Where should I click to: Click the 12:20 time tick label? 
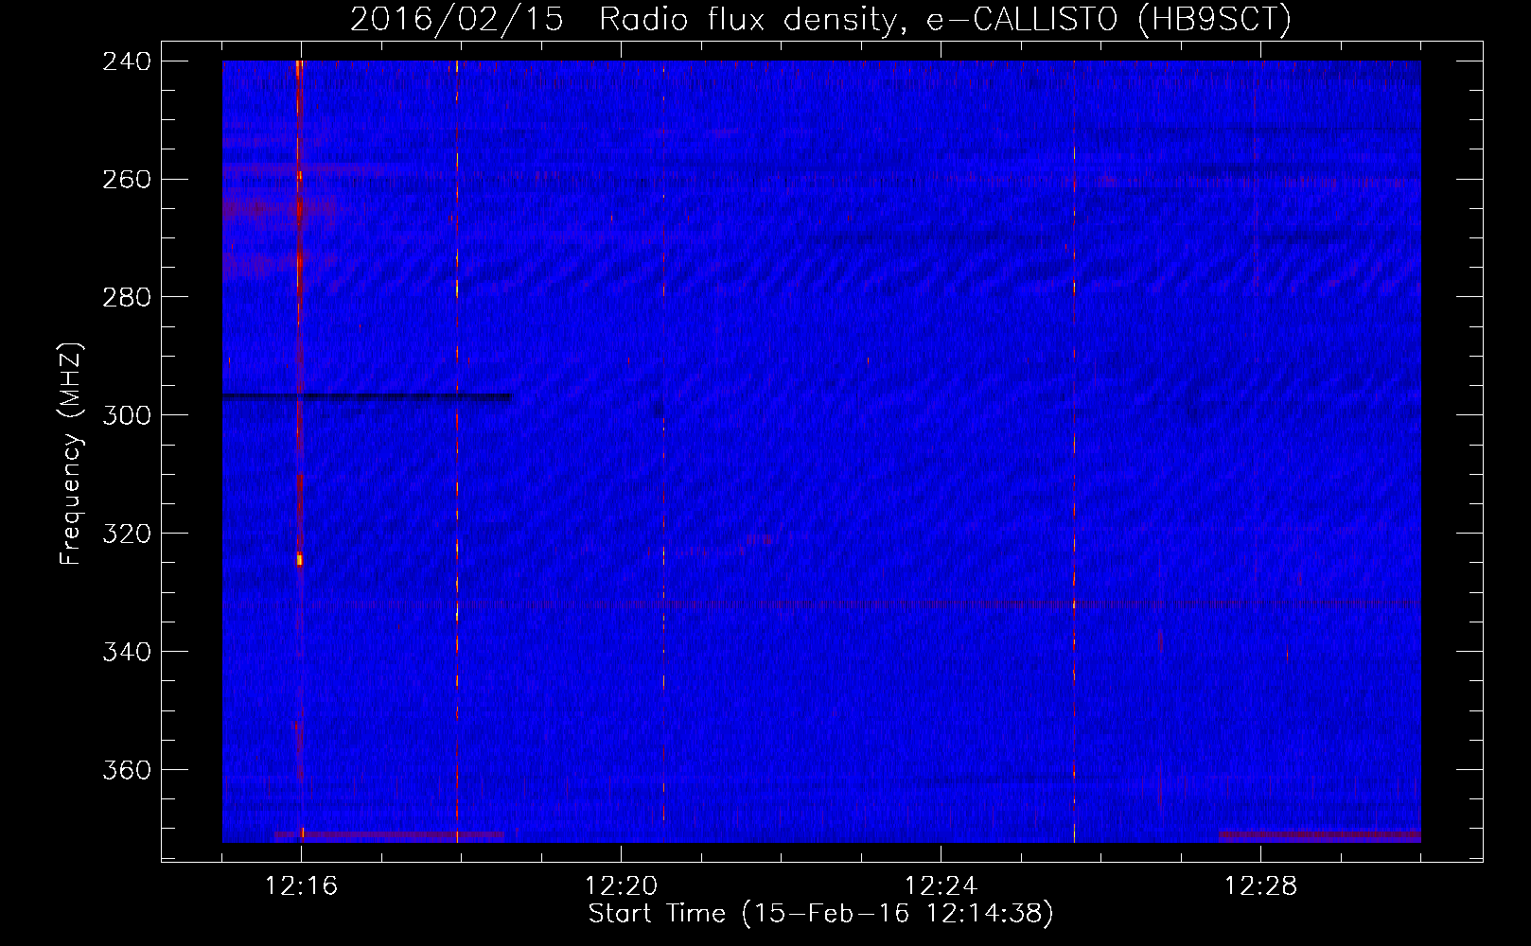click(622, 886)
